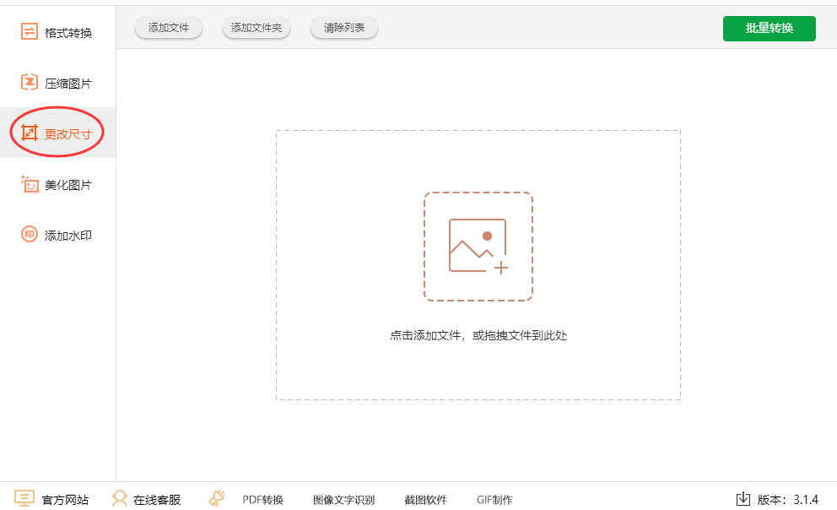
Task: Click the version text 版本: 3.1.4
Action: [x=788, y=500]
